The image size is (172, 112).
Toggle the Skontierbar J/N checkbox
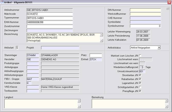pyautogui.click(x=140, y=75)
